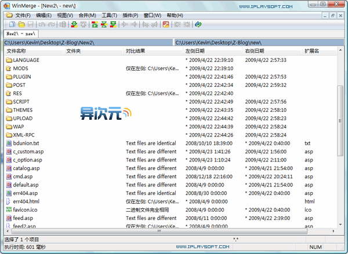This screenshot has height=254, width=348.
Task: Select the default.asp file row
Action: point(171,185)
